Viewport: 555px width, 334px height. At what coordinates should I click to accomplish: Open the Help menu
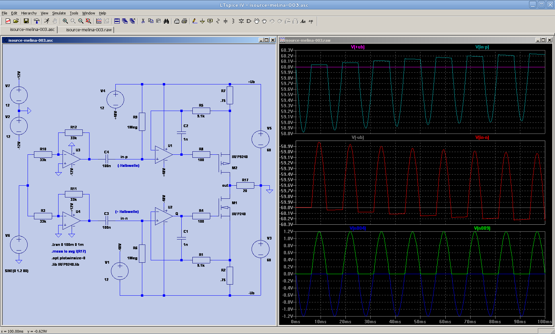103,13
